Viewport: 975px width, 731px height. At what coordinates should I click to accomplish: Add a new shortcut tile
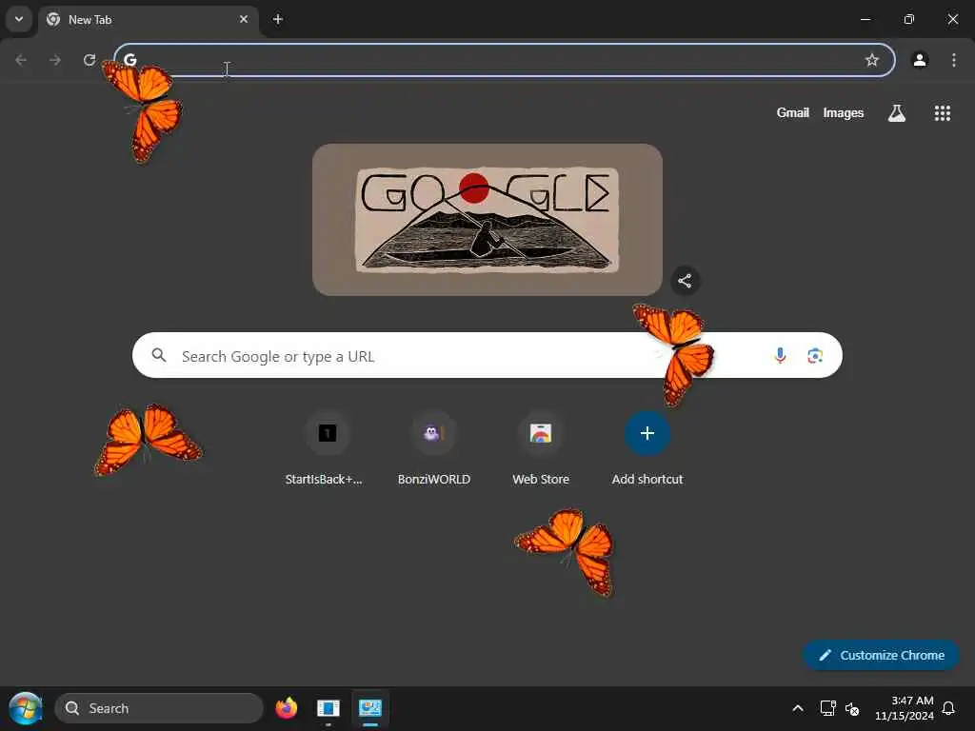click(x=647, y=448)
